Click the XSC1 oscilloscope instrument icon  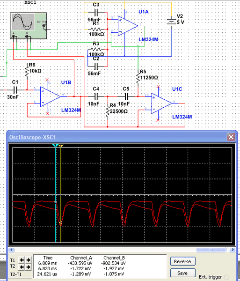29,26
